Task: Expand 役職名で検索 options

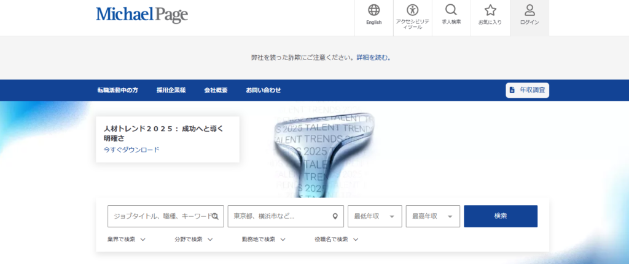Action: (x=336, y=239)
